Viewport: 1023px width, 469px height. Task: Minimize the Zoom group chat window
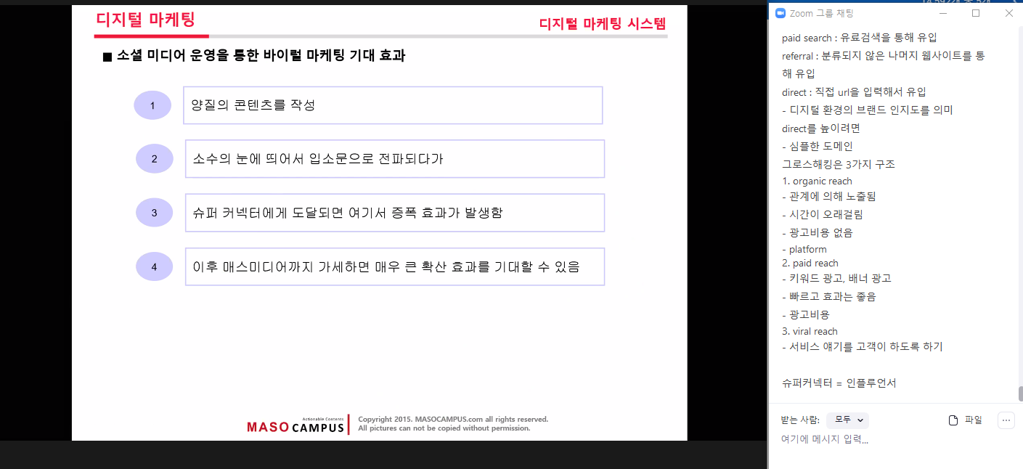tap(942, 13)
